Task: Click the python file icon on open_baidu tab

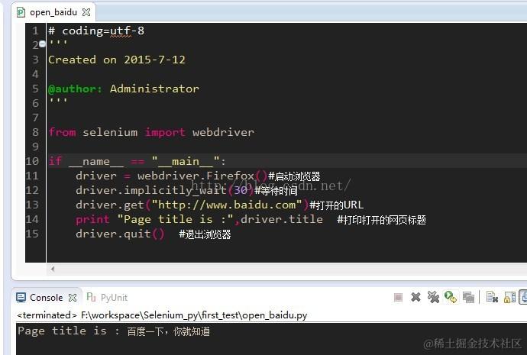Action: (x=21, y=12)
